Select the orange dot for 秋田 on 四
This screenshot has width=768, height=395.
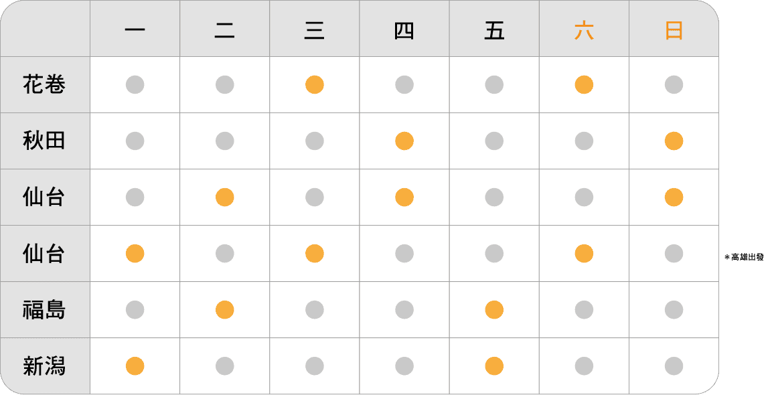point(404,141)
